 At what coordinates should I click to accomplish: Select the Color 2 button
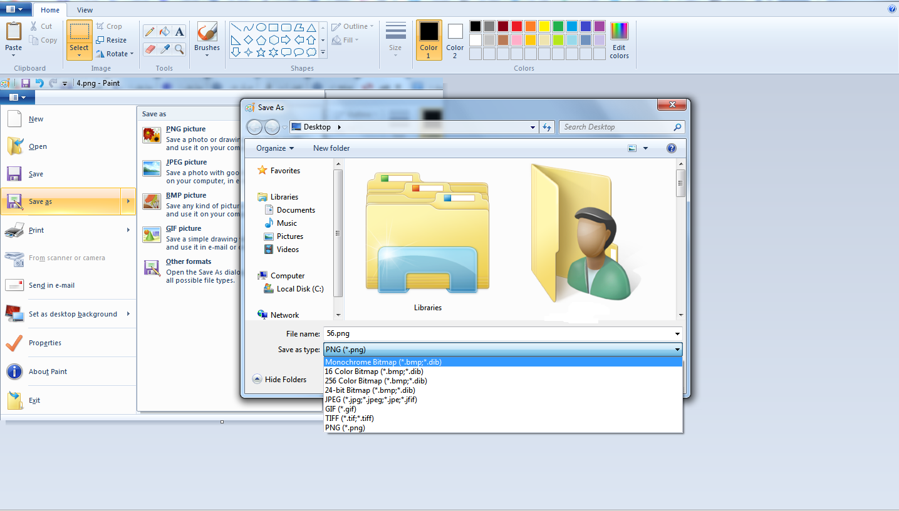(x=455, y=40)
